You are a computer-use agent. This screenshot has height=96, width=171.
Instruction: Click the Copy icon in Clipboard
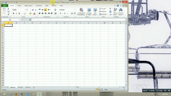coord(8,11)
